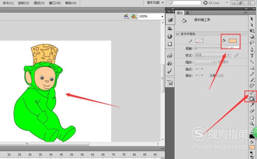Open the Components panel icon
Image resolution: width=257 pixels, height=159 pixels.
tap(170, 63)
